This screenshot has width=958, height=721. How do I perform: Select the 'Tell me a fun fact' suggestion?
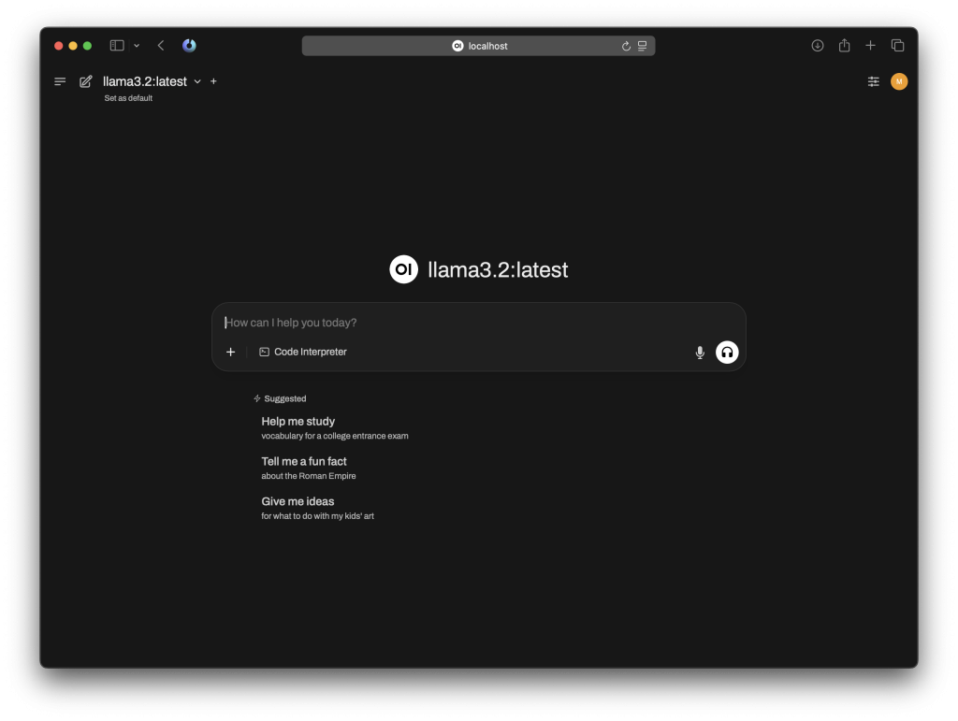(309, 468)
